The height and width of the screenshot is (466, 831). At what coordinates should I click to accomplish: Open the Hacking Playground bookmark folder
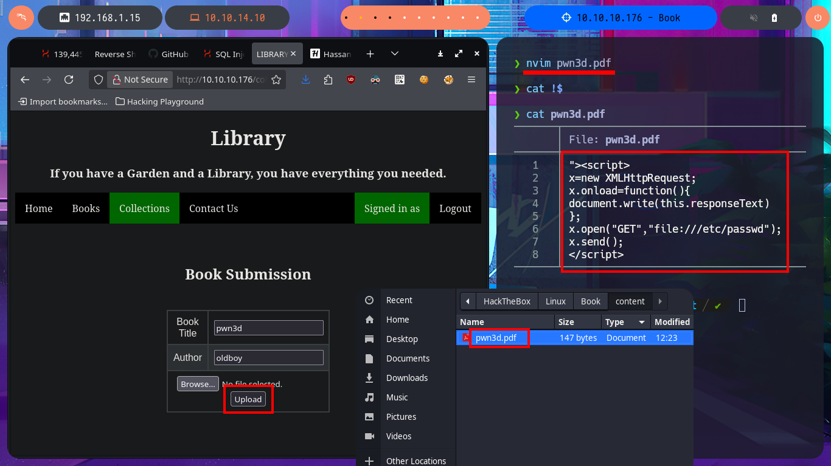click(x=159, y=101)
